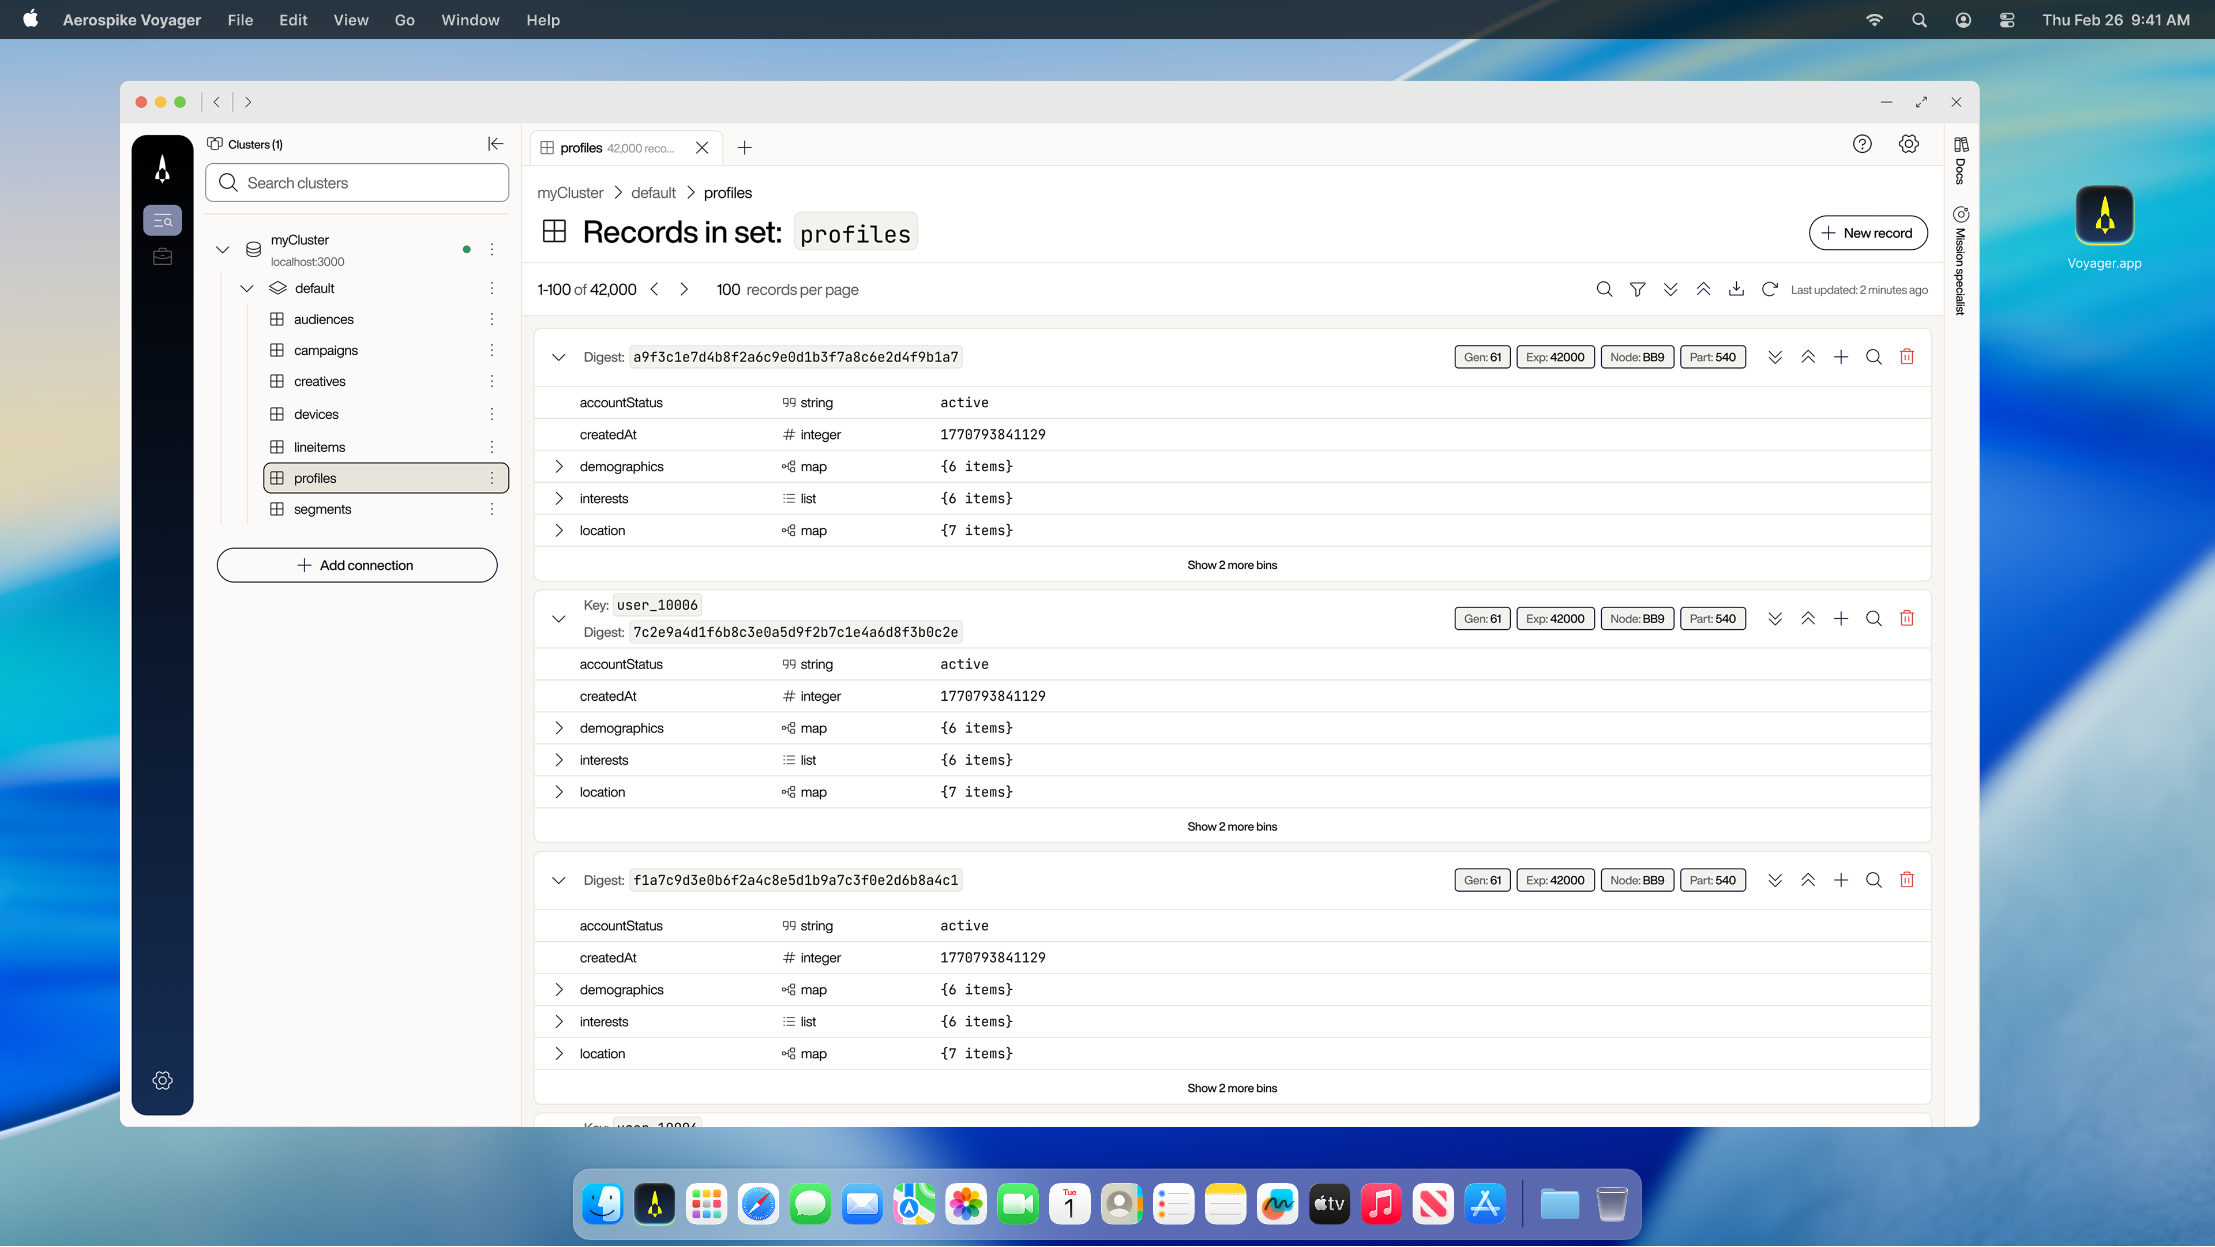Show 2 more bins in user_10006 record
Viewport: 2215px width, 1247px height.
pyautogui.click(x=1232, y=827)
